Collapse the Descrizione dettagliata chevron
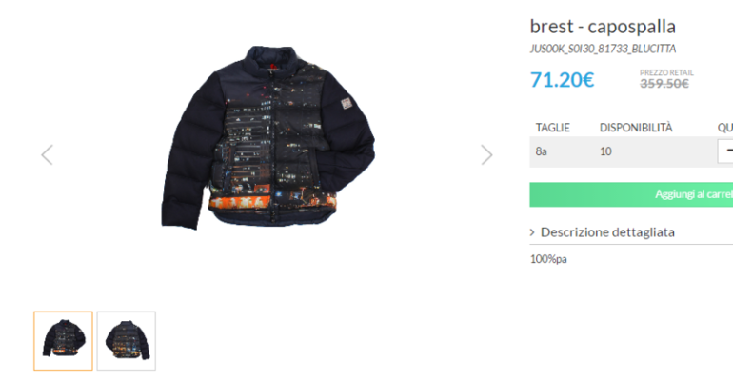The width and height of the screenshot is (733, 382). pyautogui.click(x=532, y=232)
